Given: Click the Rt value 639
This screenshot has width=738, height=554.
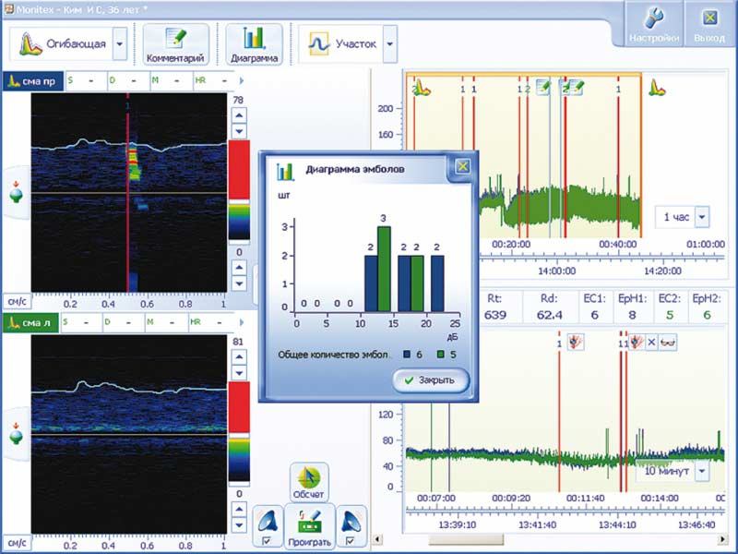Looking at the screenshot, I should (x=495, y=315).
